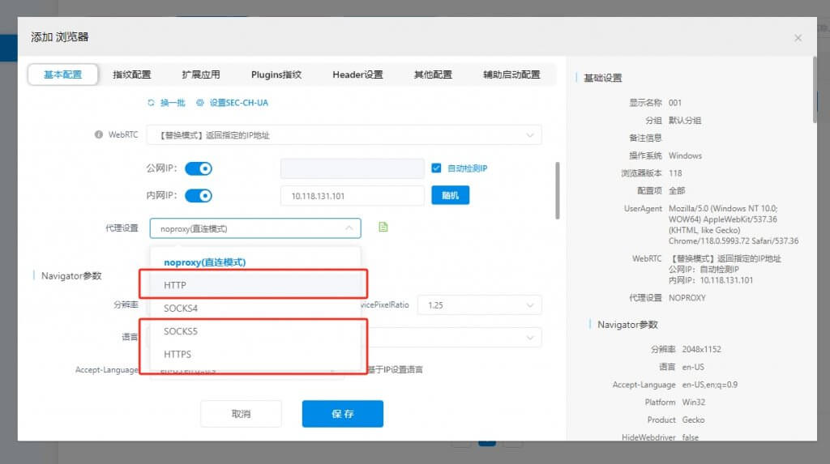Click the refresh icon next to 换一批
This screenshot has height=464, width=830.
(x=151, y=103)
